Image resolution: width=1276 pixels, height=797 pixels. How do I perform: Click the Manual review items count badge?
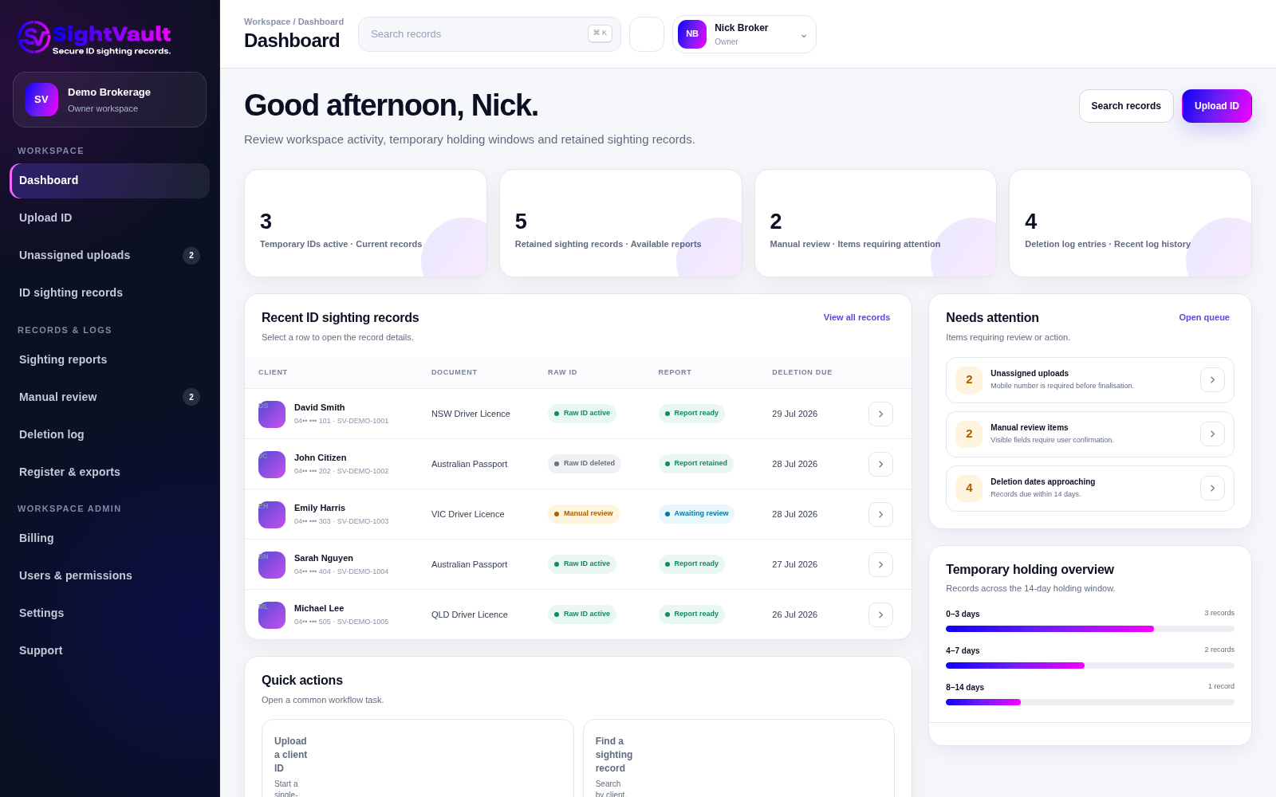pyautogui.click(x=969, y=434)
